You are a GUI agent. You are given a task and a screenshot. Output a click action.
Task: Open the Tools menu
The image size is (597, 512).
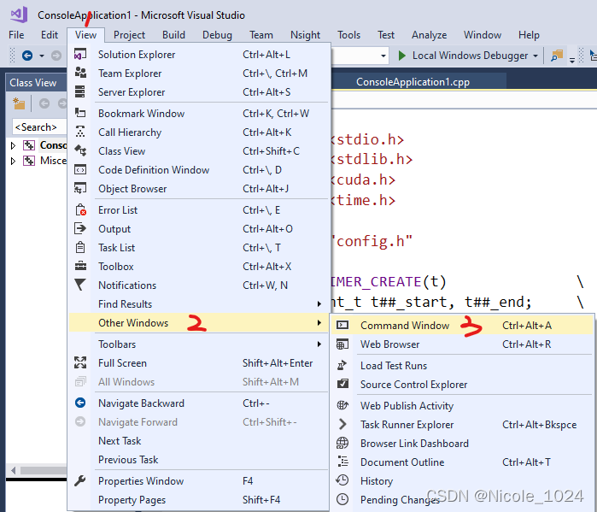pos(348,35)
